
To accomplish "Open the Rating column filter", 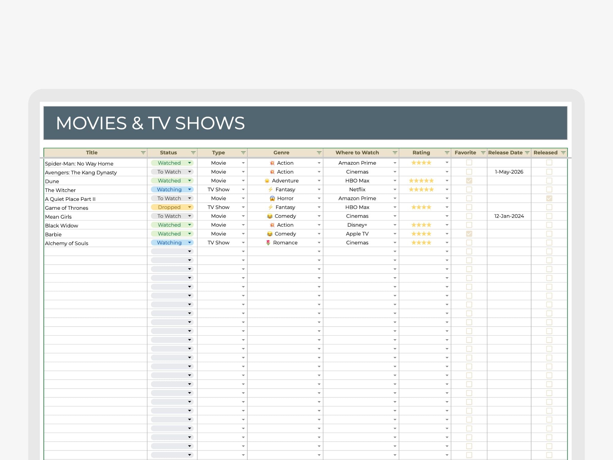I will pos(447,152).
